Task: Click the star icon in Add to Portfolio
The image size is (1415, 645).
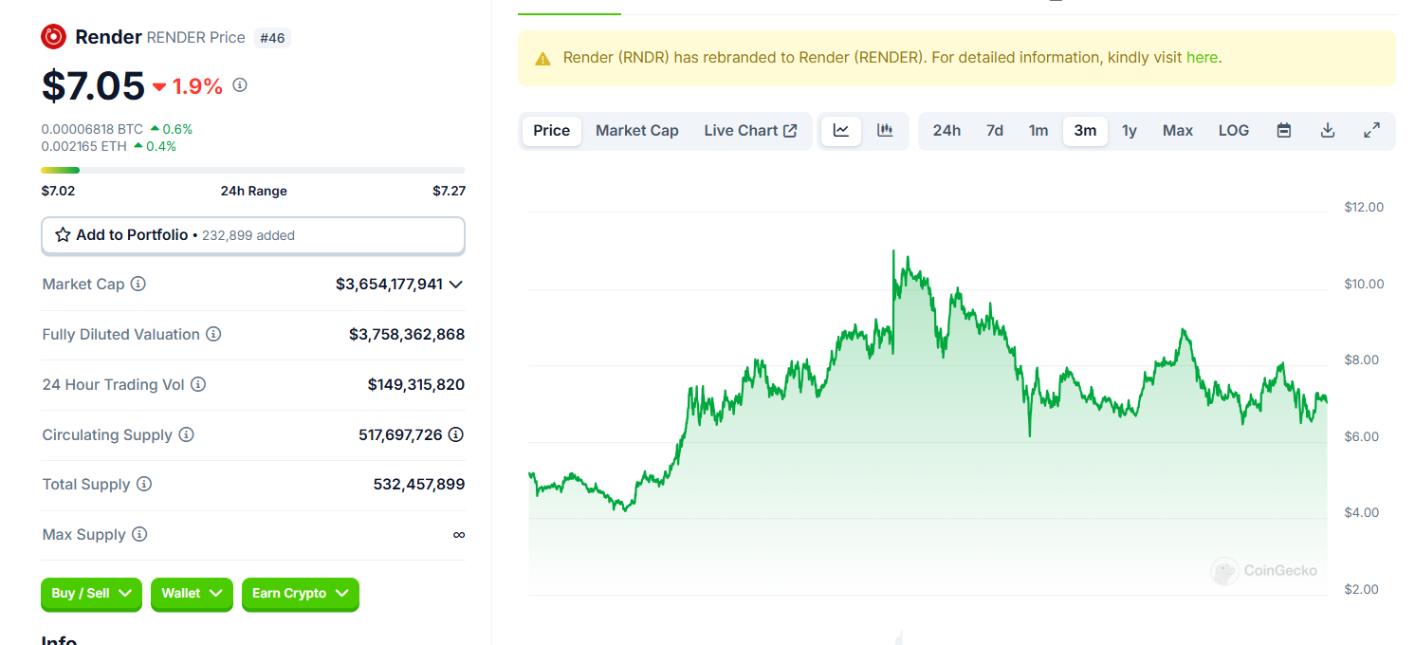Action: (x=63, y=234)
